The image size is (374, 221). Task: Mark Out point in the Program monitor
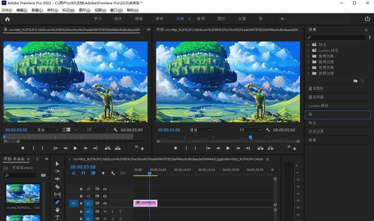click(195, 148)
